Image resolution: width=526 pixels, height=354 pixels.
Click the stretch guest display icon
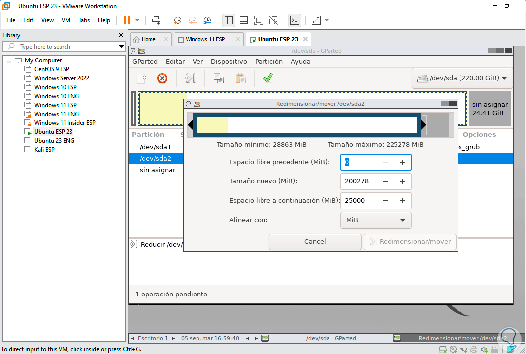point(316,20)
